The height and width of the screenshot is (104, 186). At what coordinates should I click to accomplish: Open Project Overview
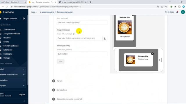(x=10, y=18)
